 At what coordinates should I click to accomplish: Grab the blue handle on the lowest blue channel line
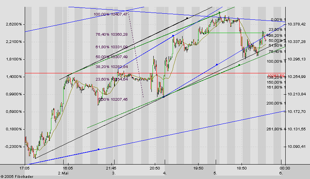point(99,149)
